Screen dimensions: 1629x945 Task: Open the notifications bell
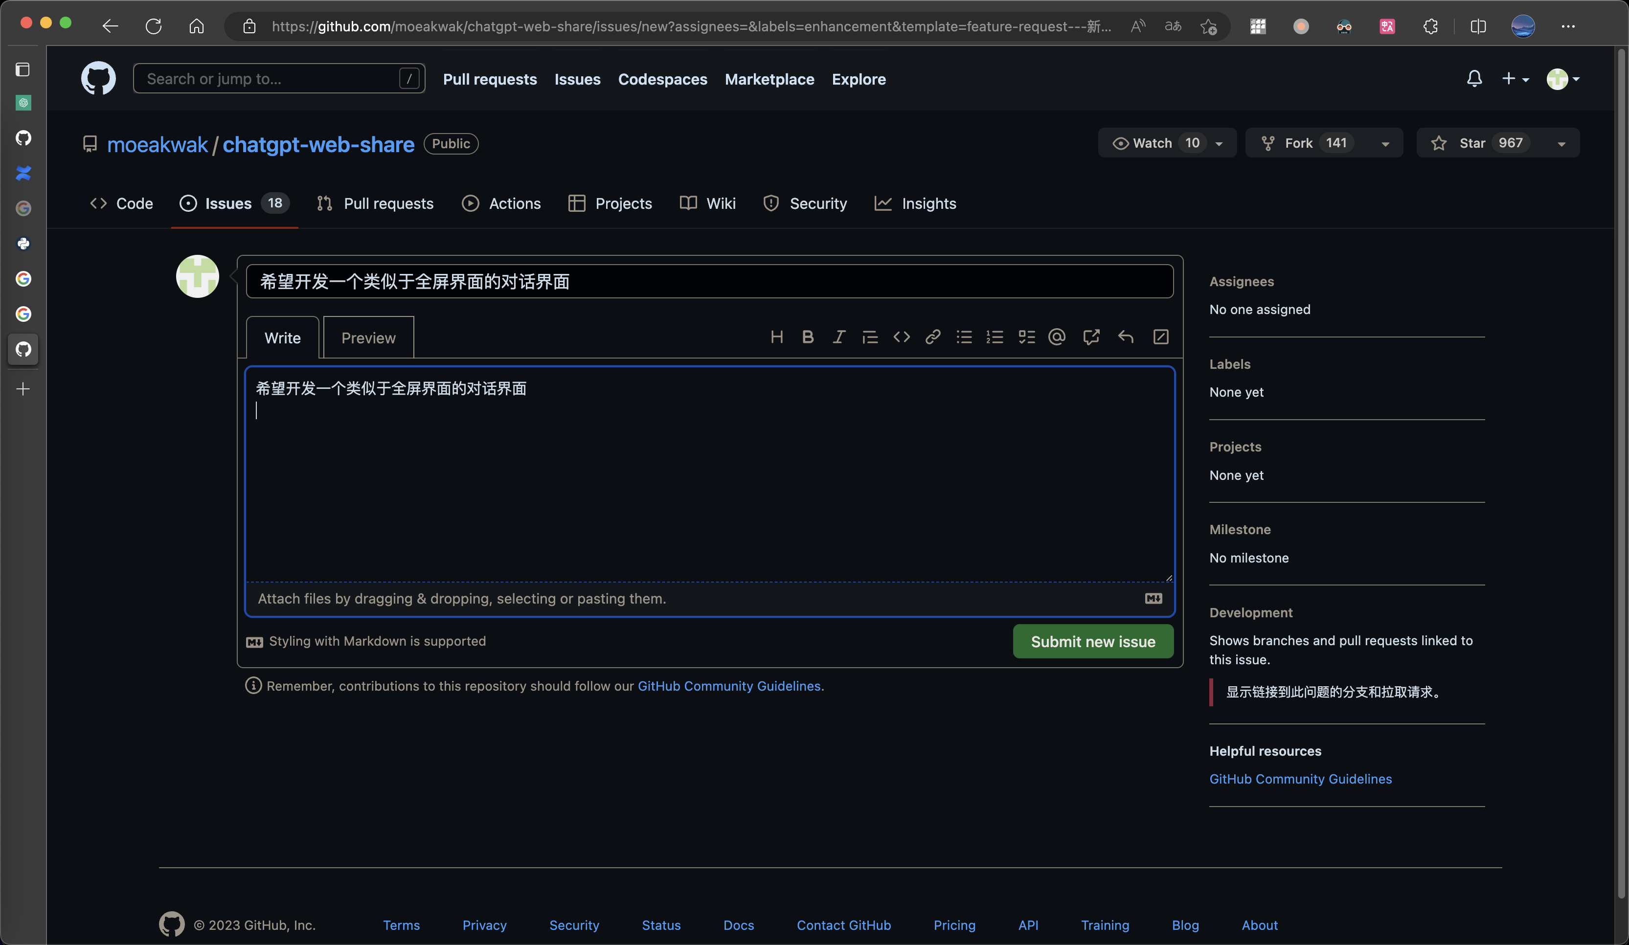[1474, 78]
